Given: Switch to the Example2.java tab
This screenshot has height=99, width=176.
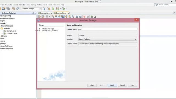Looking at the screenshot, I should click(x=61, y=13).
